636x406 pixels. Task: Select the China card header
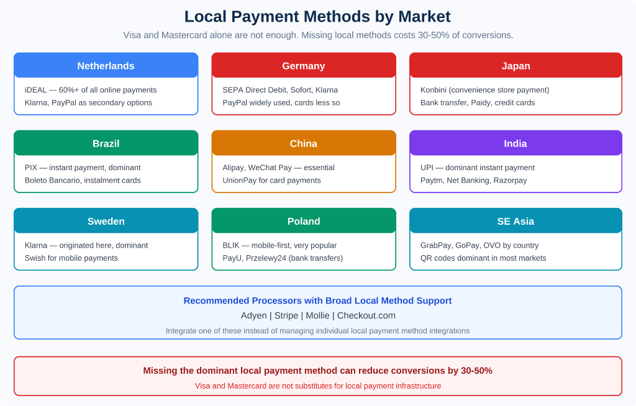click(304, 143)
